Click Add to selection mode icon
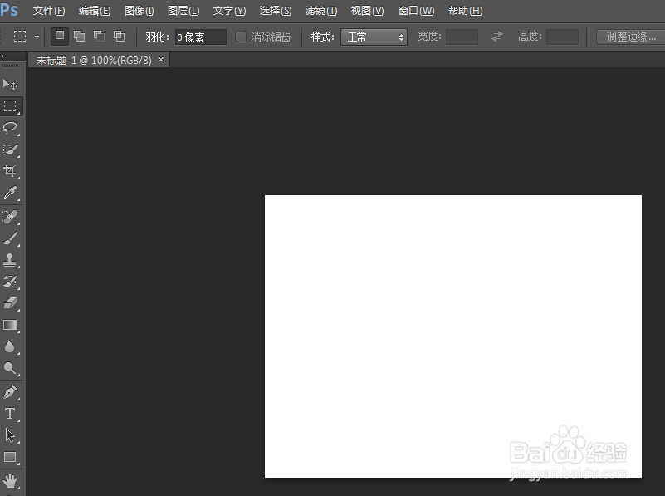The height and width of the screenshot is (496, 665). click(80, 37)
